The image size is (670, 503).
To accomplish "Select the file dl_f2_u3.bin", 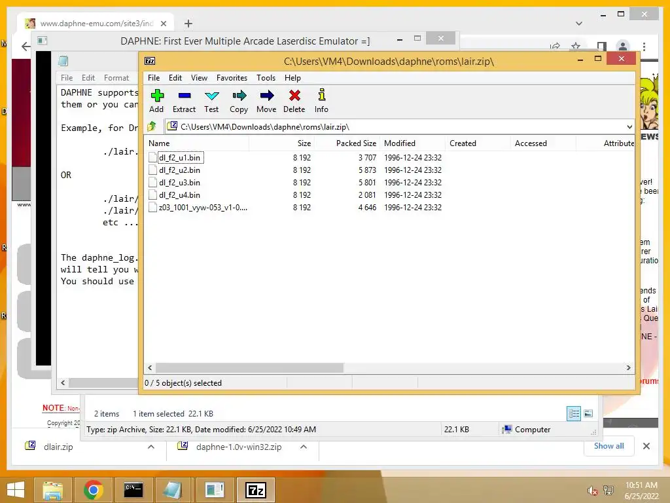I will (x=179, y=183).
